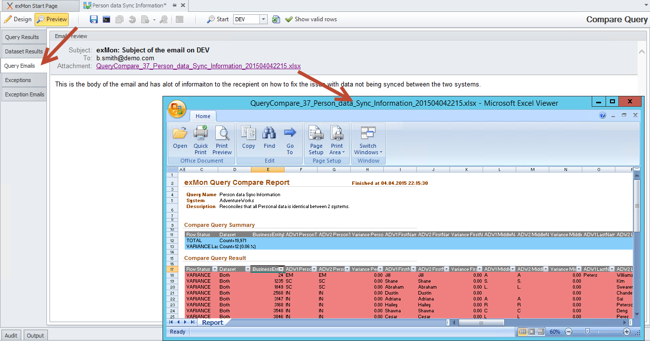Select the Select All corner cell
The width and height of the screenshot is (650, 341).
click(172, 170)
